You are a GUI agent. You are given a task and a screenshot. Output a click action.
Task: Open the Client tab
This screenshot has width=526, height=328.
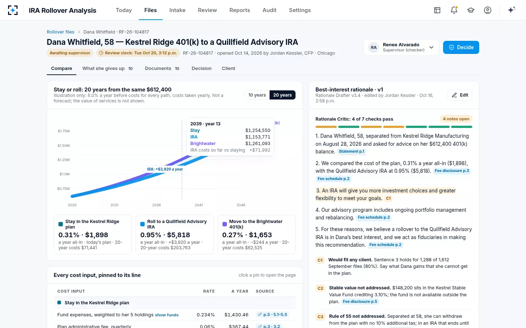tap(228, 69)
